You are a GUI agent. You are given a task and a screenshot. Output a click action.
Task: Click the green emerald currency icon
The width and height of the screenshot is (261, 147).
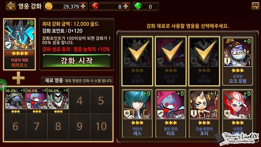click(x=138, y=6)
